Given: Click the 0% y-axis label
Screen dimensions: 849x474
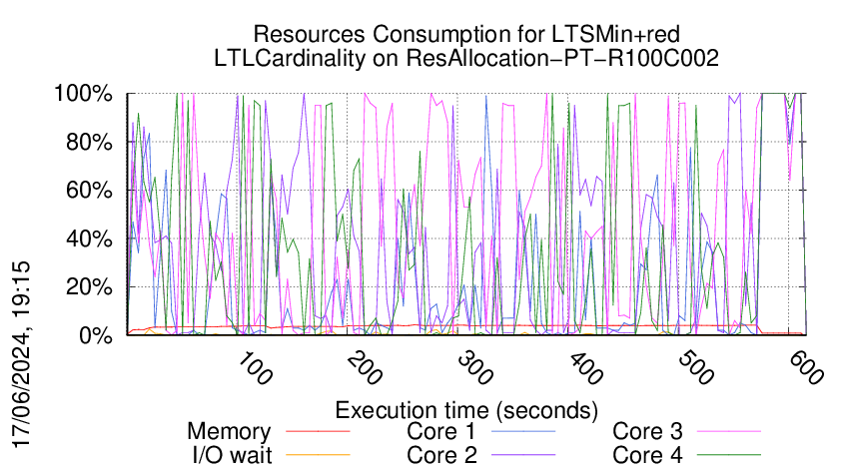Looking at the screenshot, I should 96,335.
